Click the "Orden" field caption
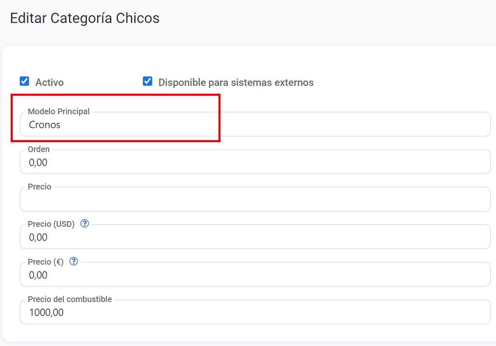 39,150
